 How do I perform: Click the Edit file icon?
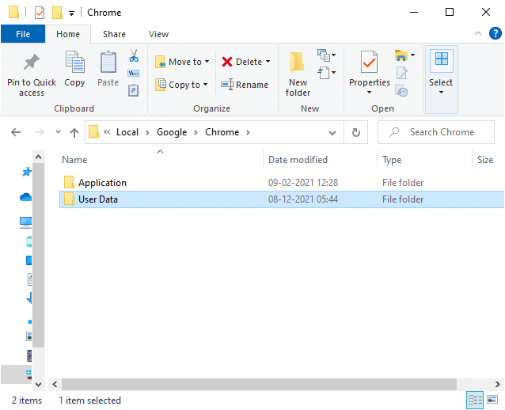coord(401,73)
